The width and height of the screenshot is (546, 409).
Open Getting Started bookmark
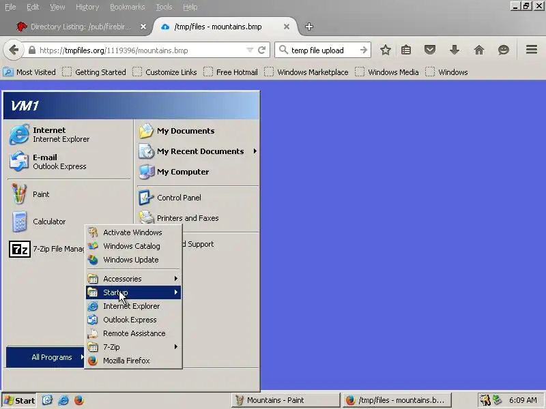point(94,72)
